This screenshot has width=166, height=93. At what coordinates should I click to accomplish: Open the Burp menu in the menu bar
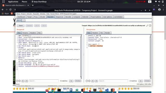(x=18, y=14)
